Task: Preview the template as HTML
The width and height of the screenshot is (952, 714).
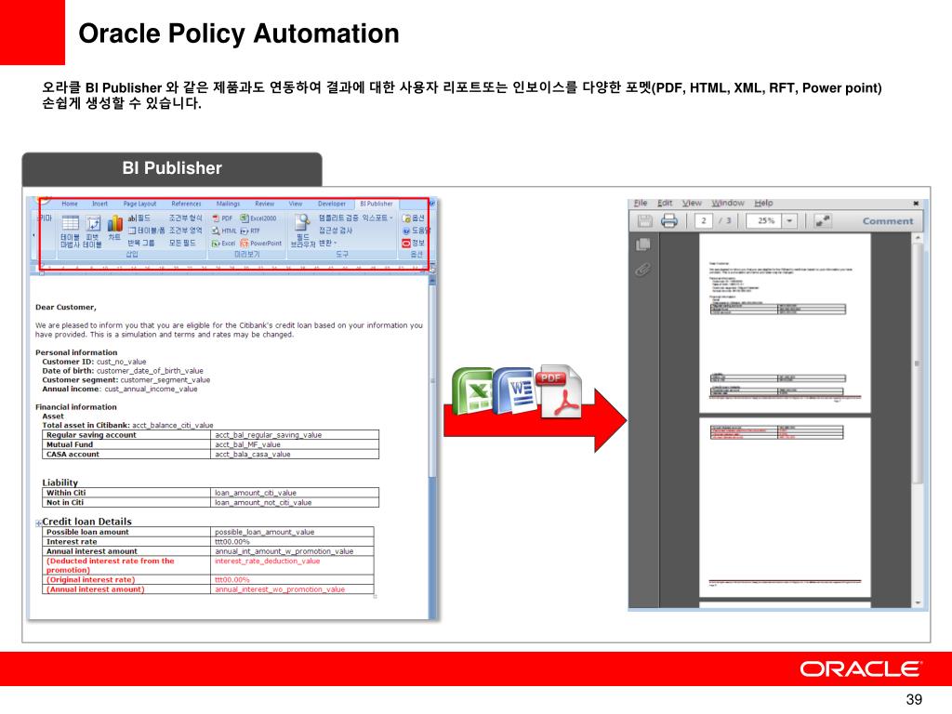Action: (x=224, y=231)
